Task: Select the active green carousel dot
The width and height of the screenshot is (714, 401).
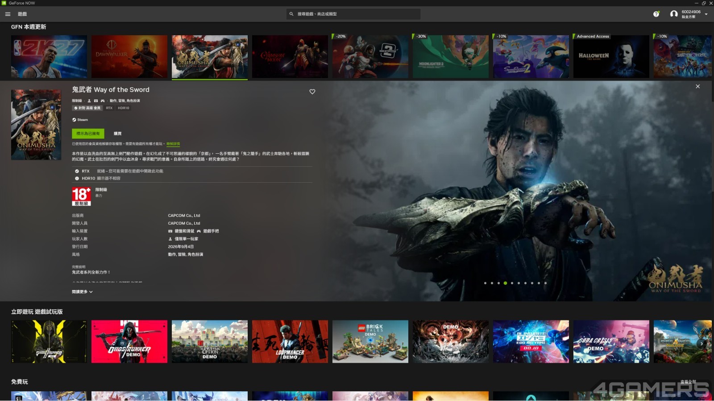Action: [505, 283]
